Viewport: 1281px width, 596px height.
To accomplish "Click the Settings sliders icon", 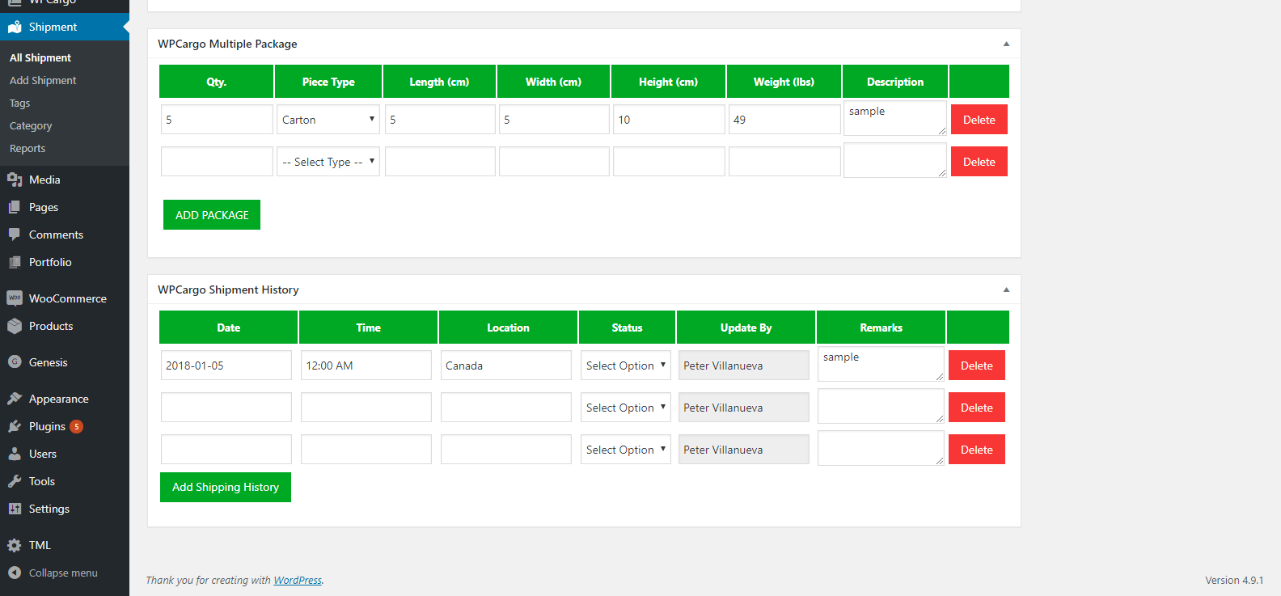I will click(x=15, y=509).
